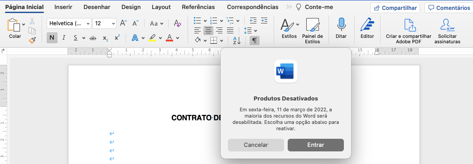
Task: Apply blue text effects A icon
Action: pyautogui.click(x=135, y=38)
